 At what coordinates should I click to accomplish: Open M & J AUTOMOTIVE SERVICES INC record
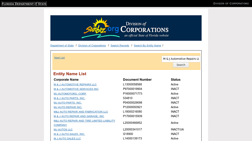click(x=76, y=89)
